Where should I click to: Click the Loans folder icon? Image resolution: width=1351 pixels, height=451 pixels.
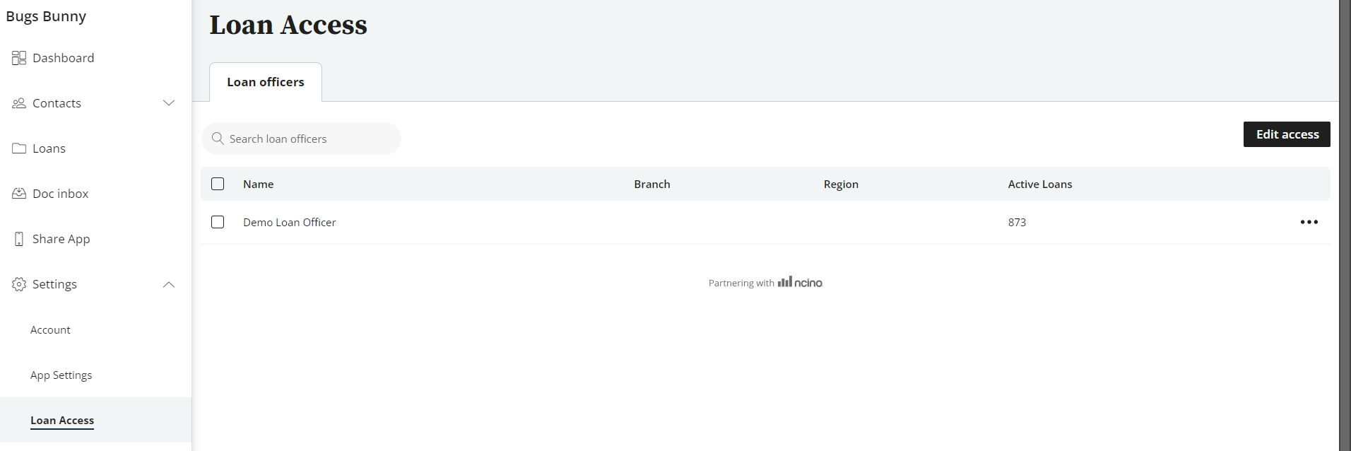pyautogui.click(x=19, y=148)
